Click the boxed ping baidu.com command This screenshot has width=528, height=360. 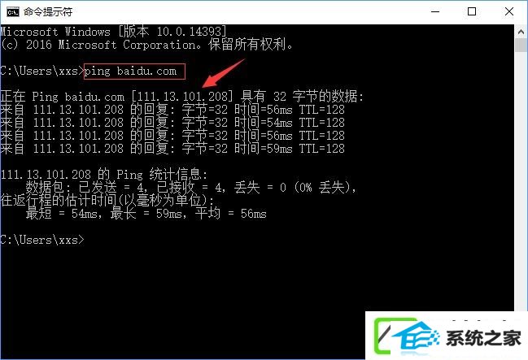click(x=134, y=72)
